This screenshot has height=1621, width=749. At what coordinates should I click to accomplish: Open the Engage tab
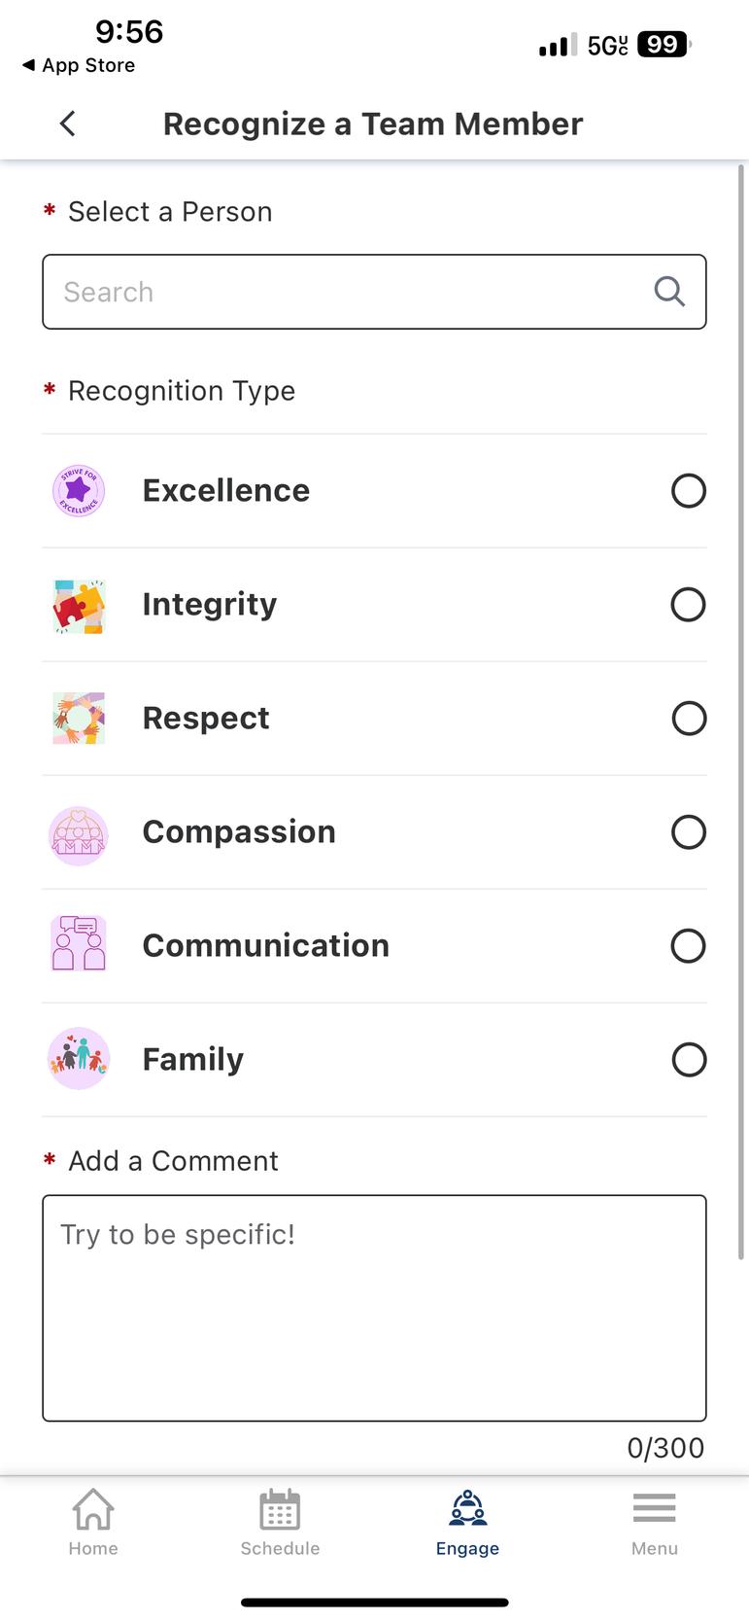(467, 1523)
